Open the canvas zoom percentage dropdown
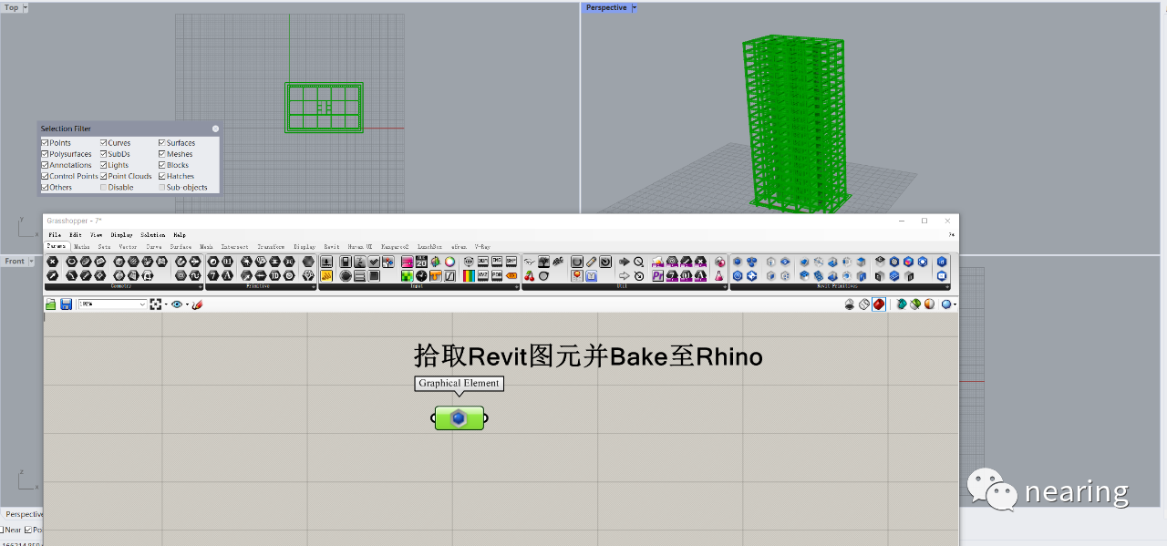 pos(142,304)
